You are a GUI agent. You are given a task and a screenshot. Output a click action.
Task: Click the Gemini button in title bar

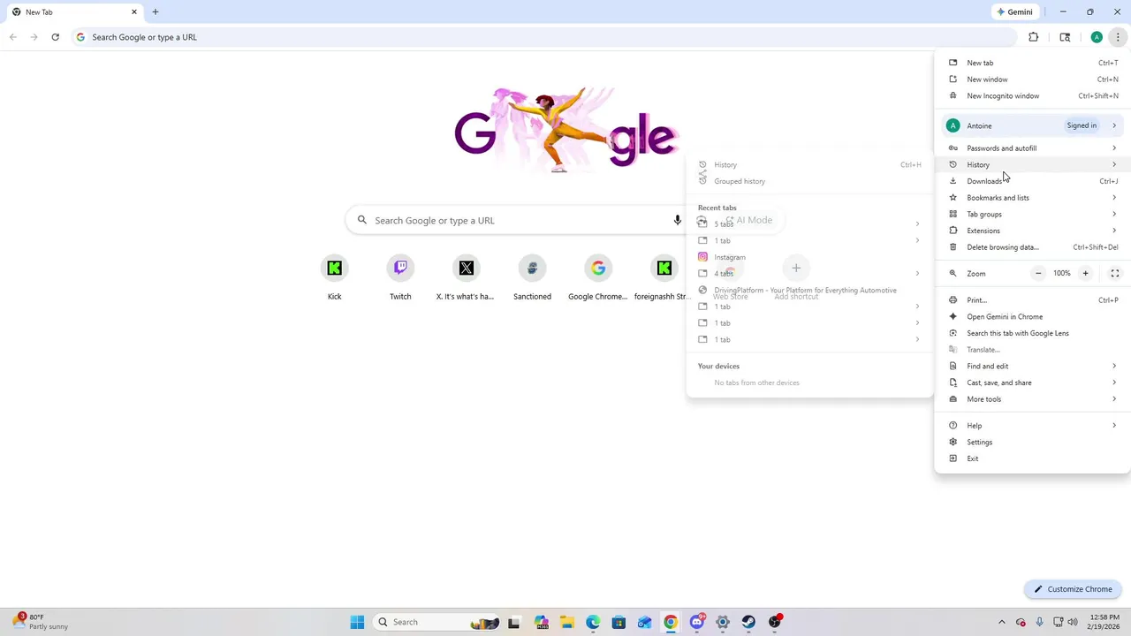pos(1015,11)
